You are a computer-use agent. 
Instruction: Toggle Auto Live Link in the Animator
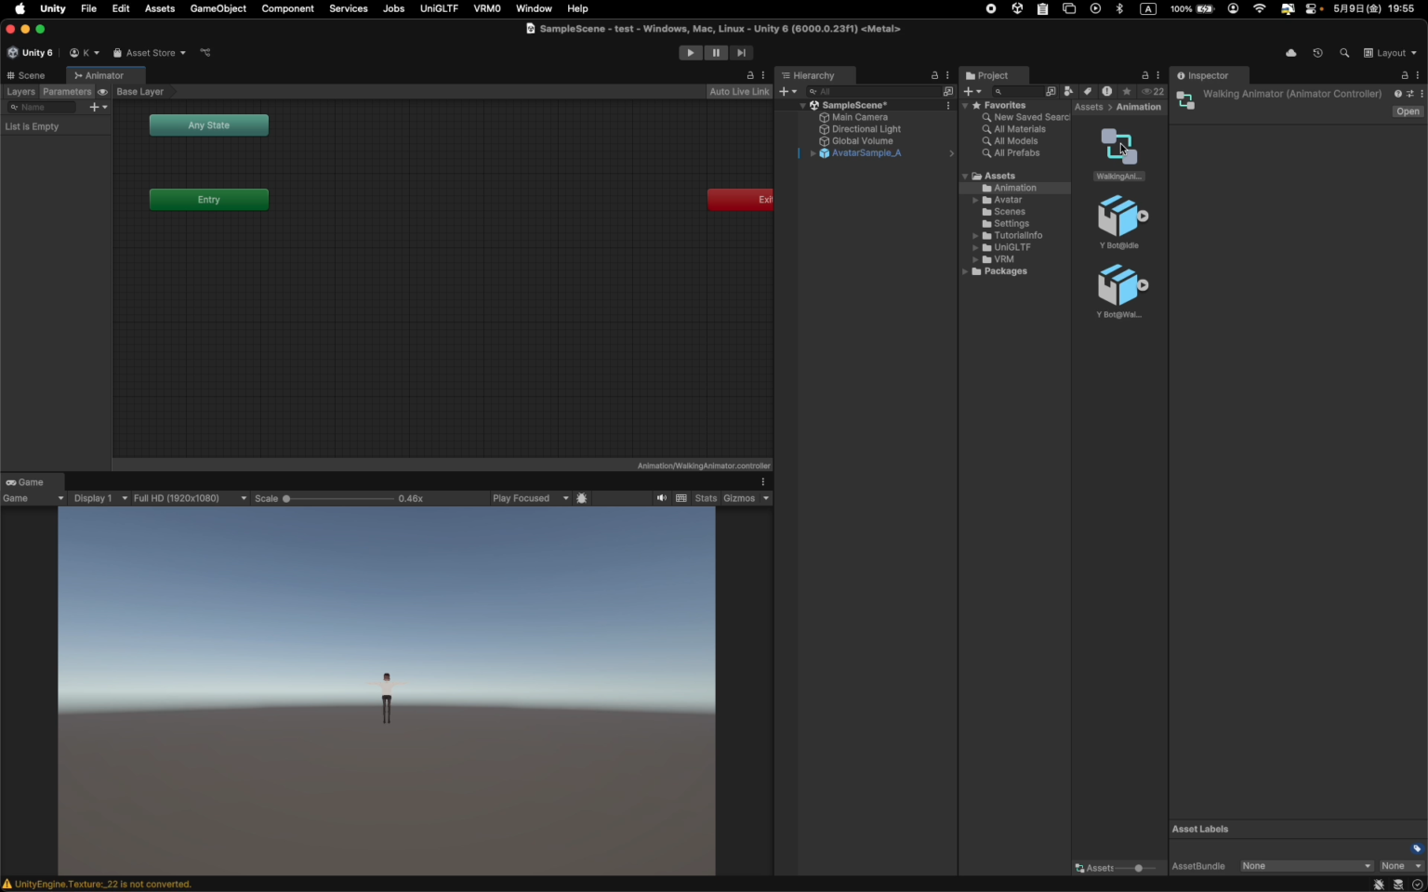738,91
